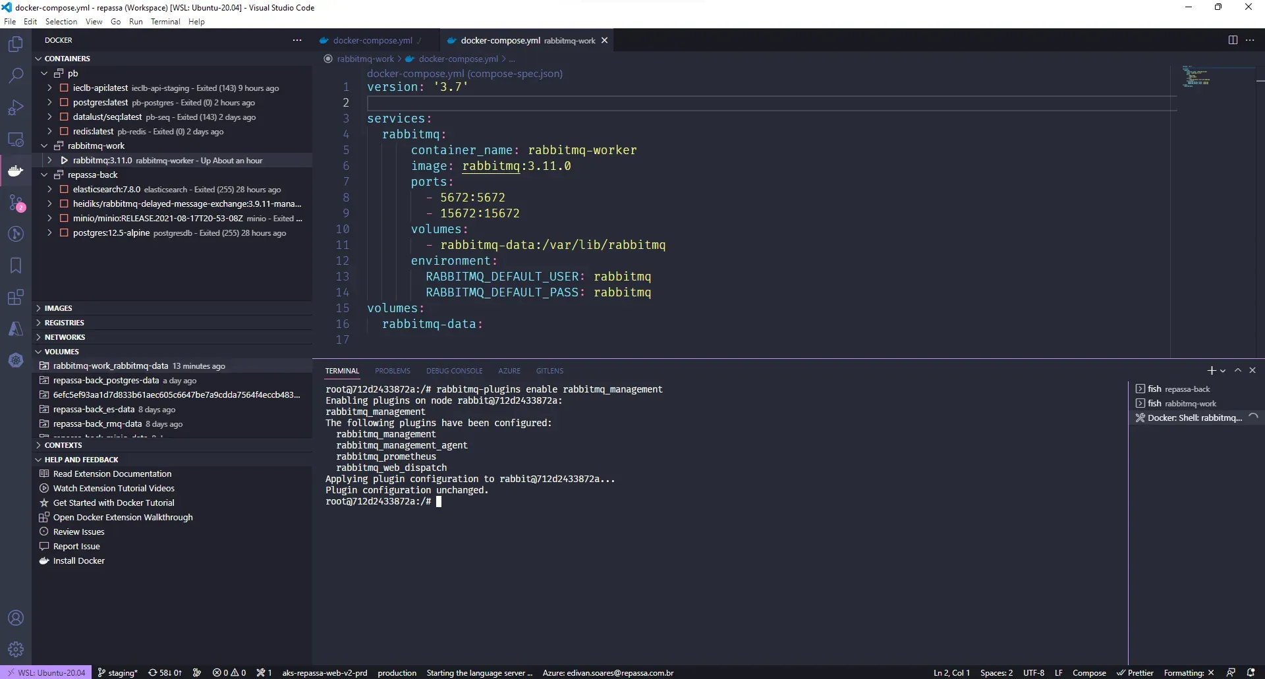Click the feedback icon in status bar
1265x679 pixels.
pos(1231,672)
